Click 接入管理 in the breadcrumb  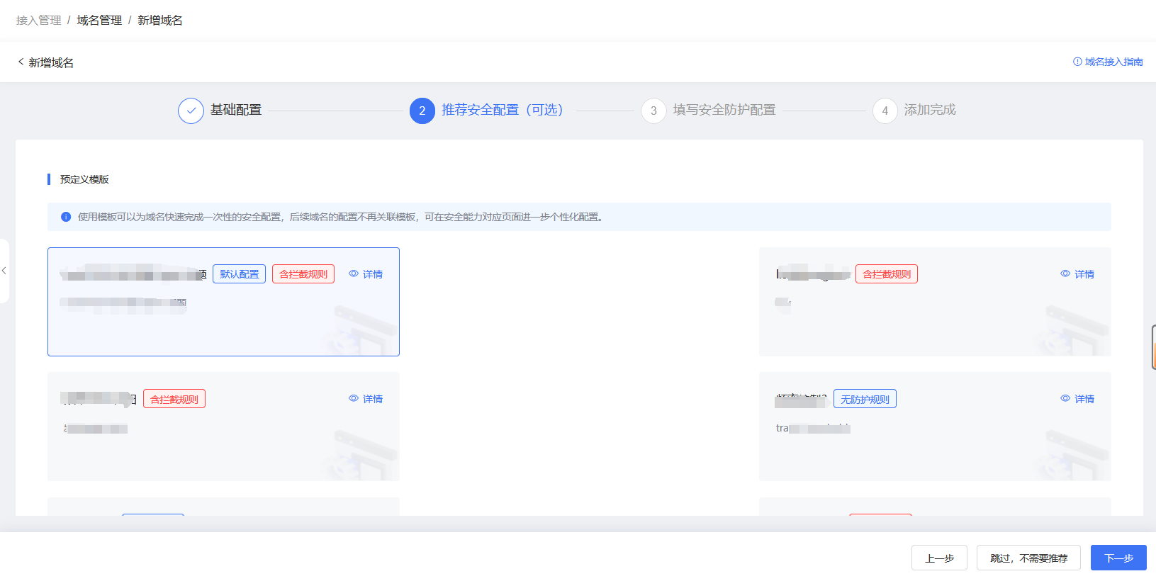point(38,20)
